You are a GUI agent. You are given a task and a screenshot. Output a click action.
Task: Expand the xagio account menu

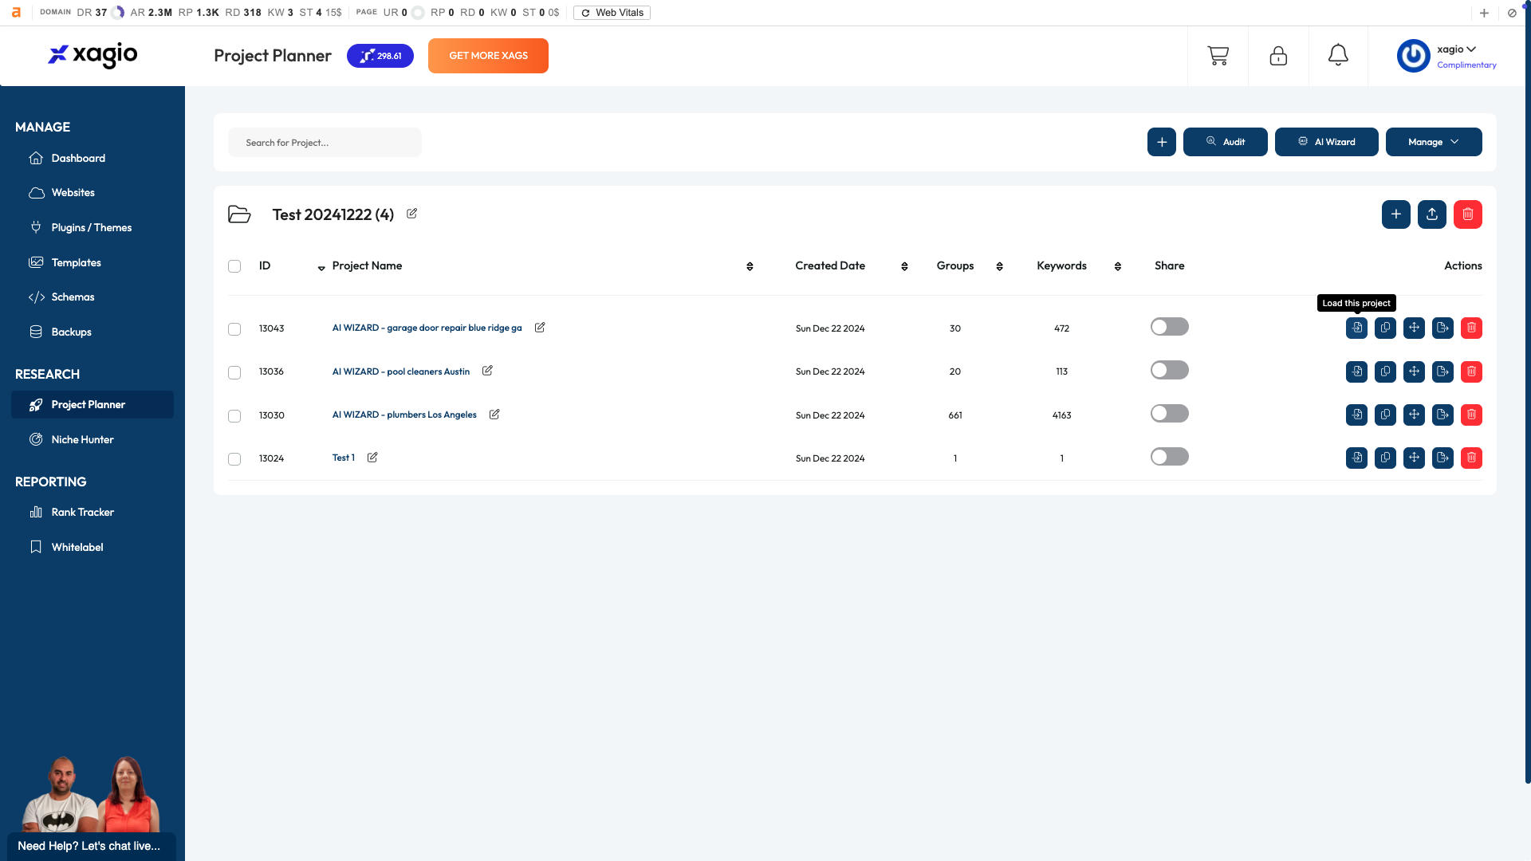coord(1456,49)
